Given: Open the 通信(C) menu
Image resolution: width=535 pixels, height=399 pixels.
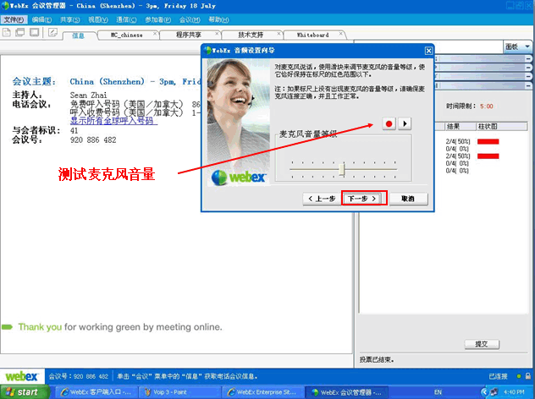Looking at the screenshot, I should 126,19.
